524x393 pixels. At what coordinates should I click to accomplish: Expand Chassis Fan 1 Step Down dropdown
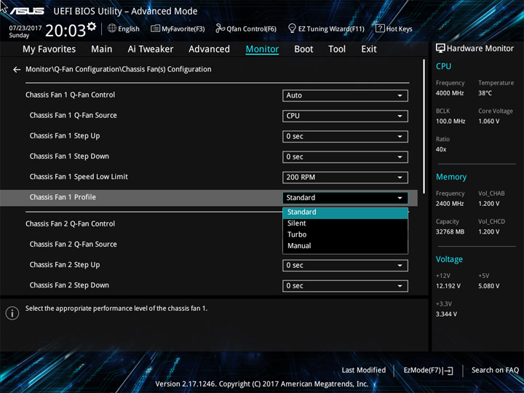tap(345, 156)
